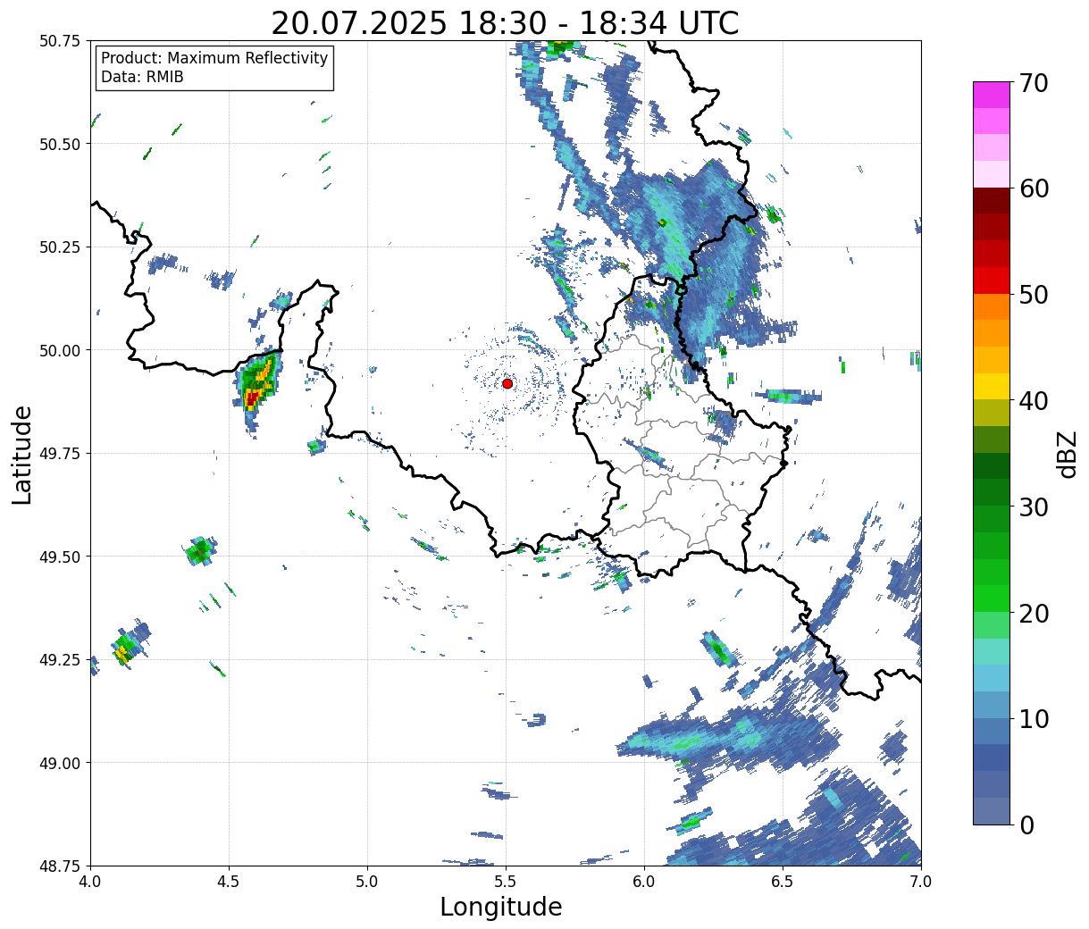Click the latitude tick label 50.75
The image size is (1089, 929).
point(59,41)
